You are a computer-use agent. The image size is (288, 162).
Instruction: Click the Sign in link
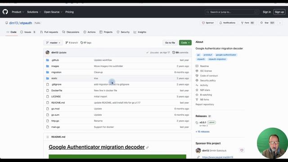pyautogui.click(x=267, y=12)
